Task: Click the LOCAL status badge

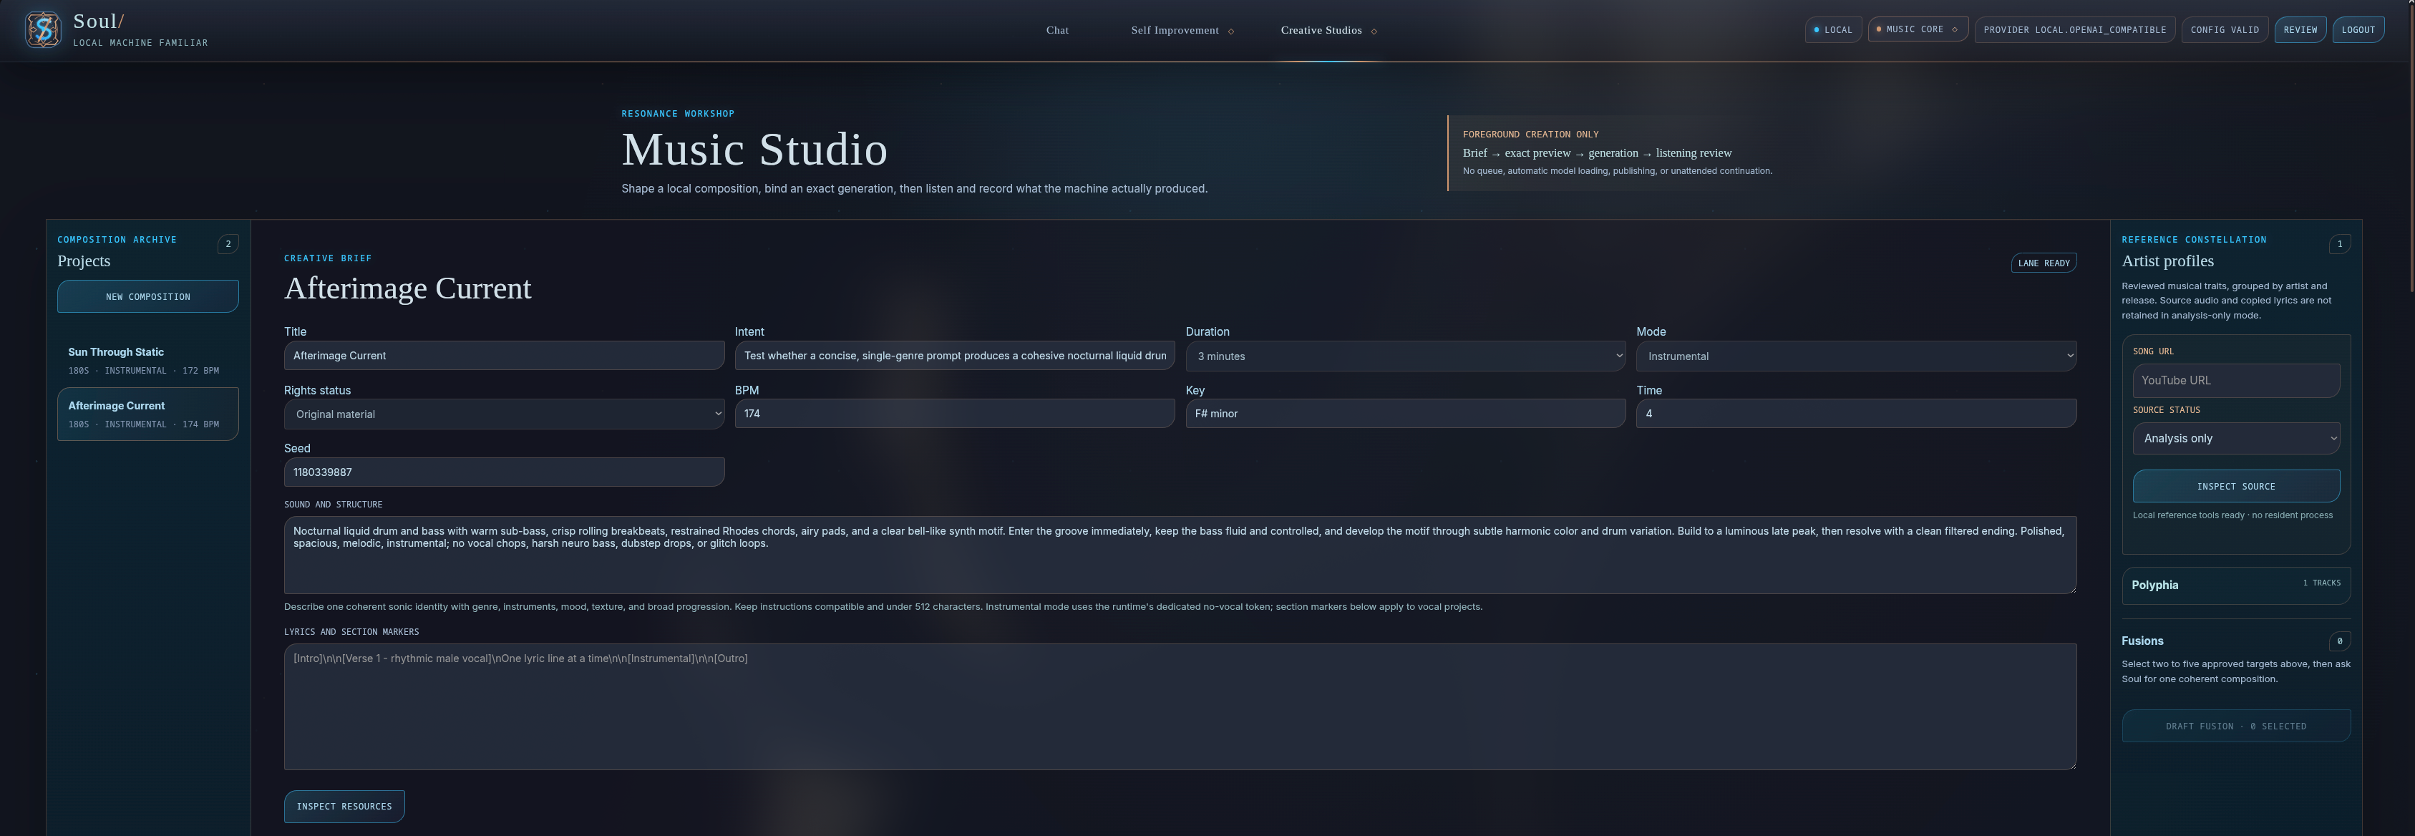Action: (x=1833, y=29)
